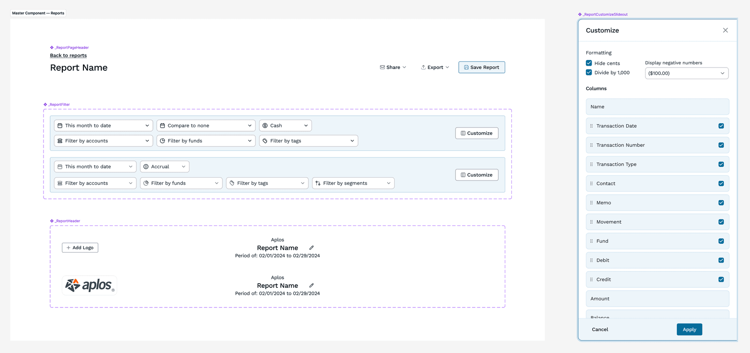Toggle the Debit column checkbox
The width and height of the screenshot is (750, 353).
(721, 261)
